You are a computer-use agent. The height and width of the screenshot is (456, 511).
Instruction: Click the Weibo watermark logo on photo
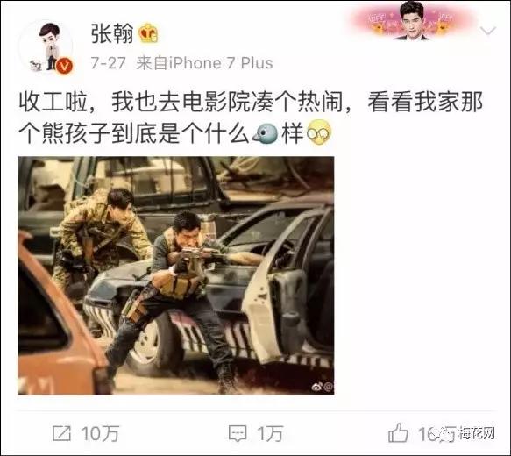point(323,387)
